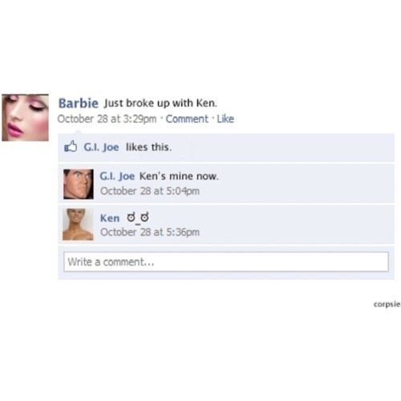Click the October 28 at 5:04pm timestamp

tap(150, 191)
